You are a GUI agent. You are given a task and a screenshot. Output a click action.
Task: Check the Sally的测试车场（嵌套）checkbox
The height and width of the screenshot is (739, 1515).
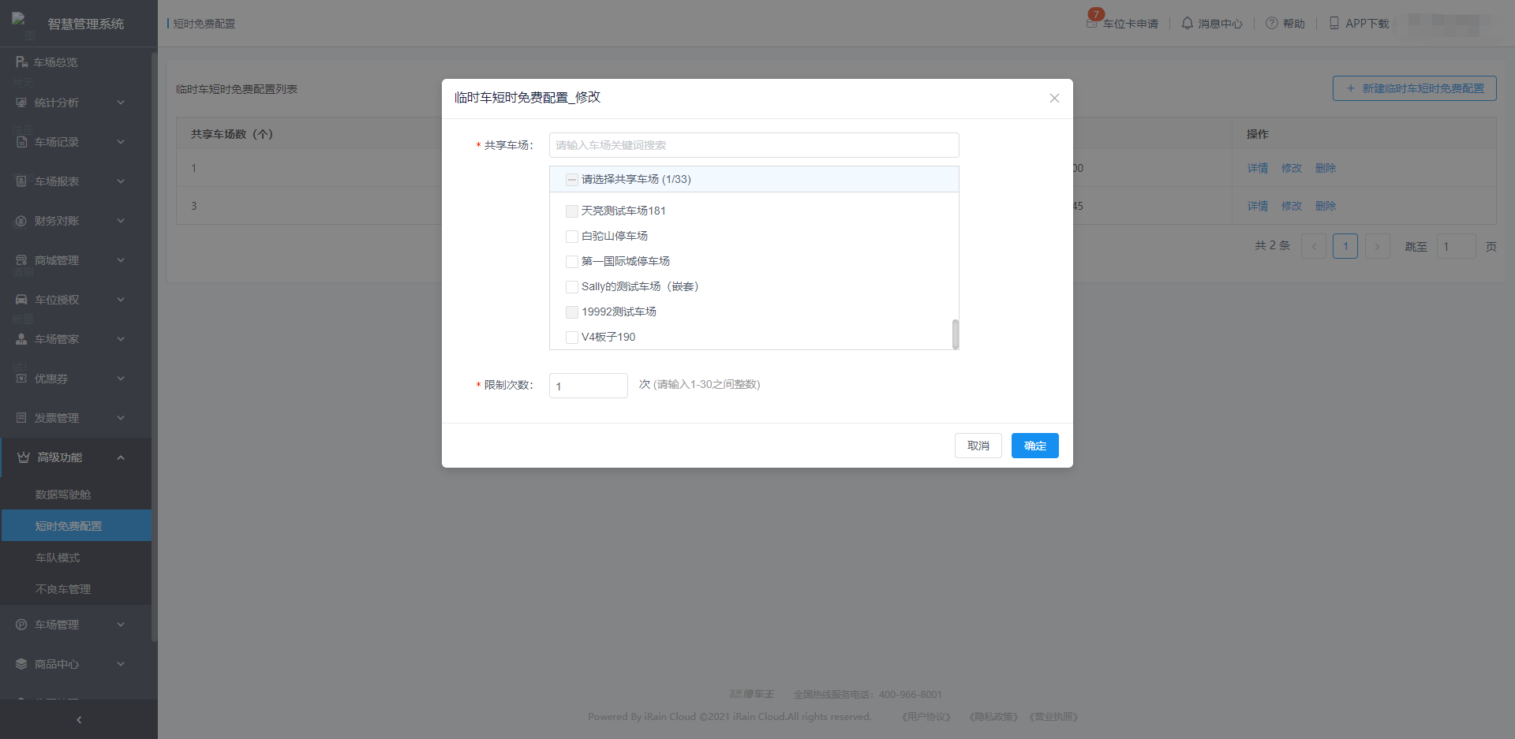click(x=572, y=287)
